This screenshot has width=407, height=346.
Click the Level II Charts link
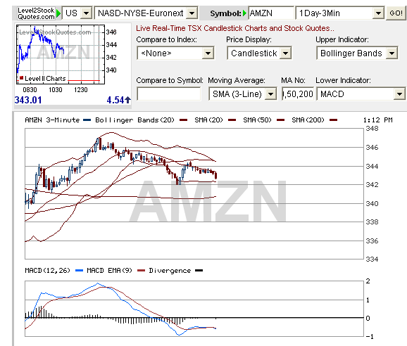pos(45,79)
